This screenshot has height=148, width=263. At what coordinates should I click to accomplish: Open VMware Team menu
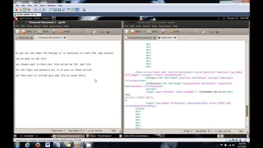[x=42, y=5]
